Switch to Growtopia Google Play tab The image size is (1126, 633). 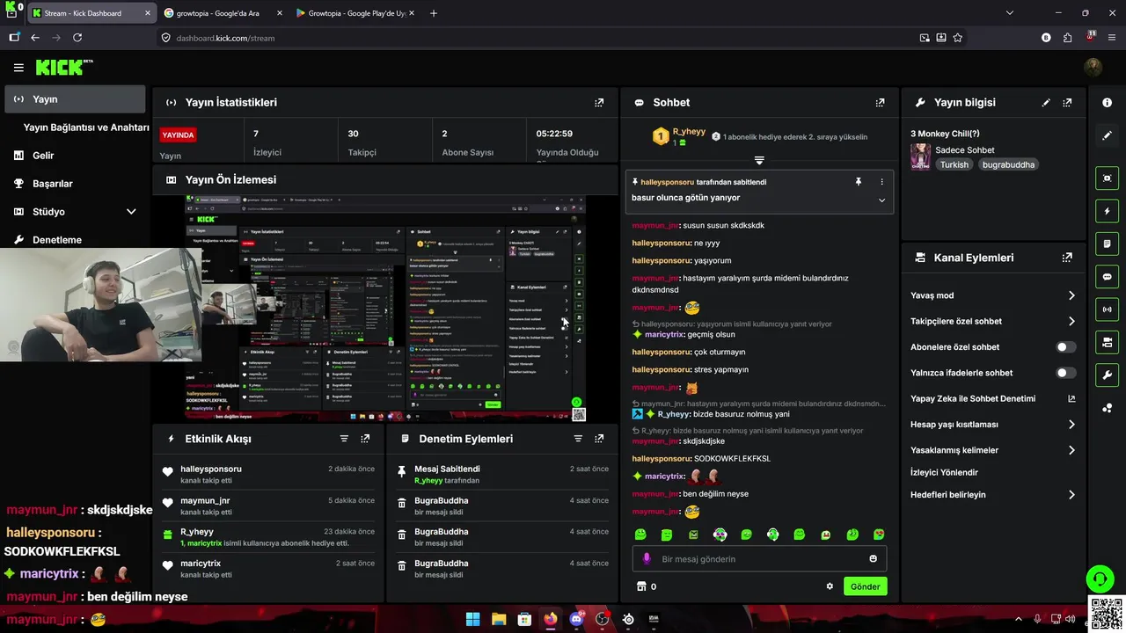[355, 13]
